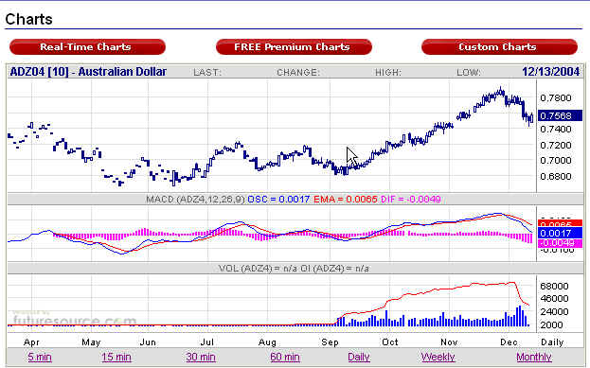
Task: Open FREE Premium Charts button
Action: [x=294, y=47]
